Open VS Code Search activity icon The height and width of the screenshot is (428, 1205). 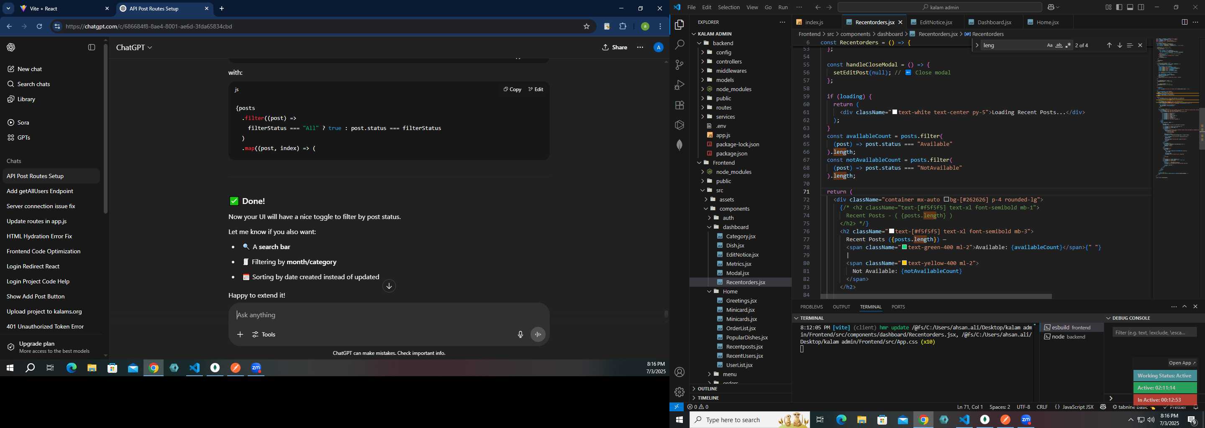tap(679, 45)
